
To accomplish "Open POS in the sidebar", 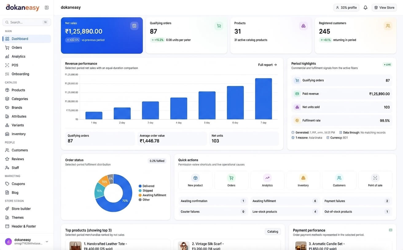I will point(27,65).
